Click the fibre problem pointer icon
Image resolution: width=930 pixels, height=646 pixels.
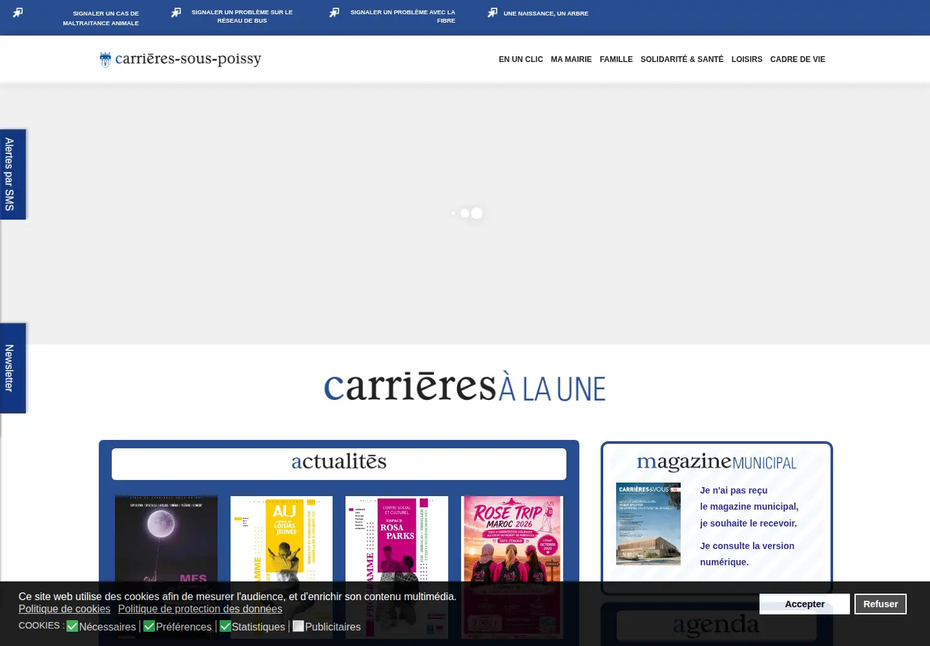click(x=334, y=13)
